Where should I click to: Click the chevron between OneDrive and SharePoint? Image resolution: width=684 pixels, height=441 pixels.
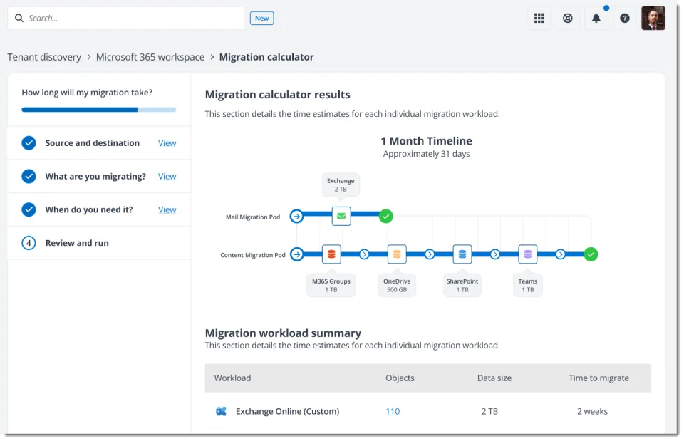[x=430, y=254]
